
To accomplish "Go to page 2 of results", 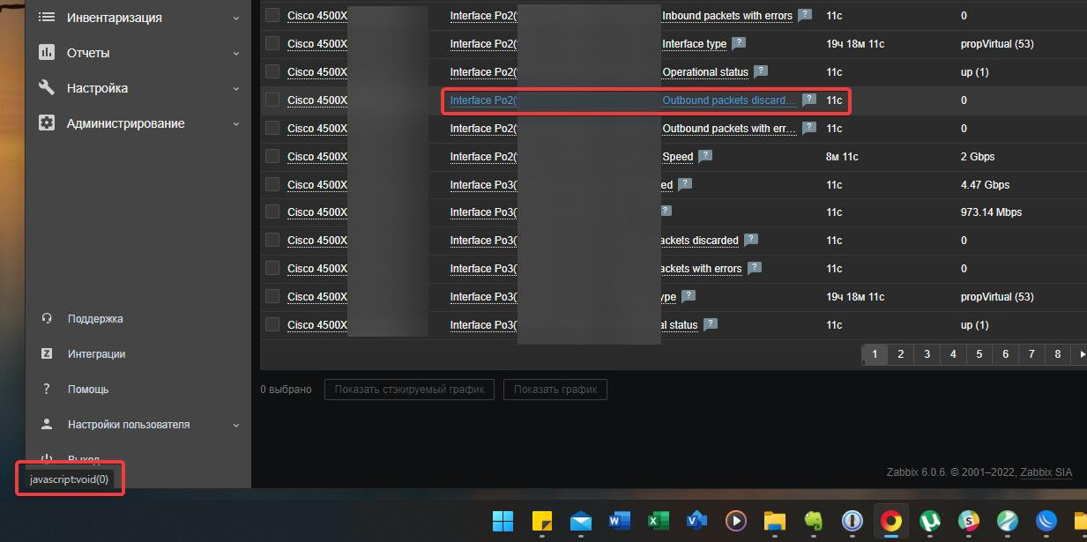I will 900,354.
